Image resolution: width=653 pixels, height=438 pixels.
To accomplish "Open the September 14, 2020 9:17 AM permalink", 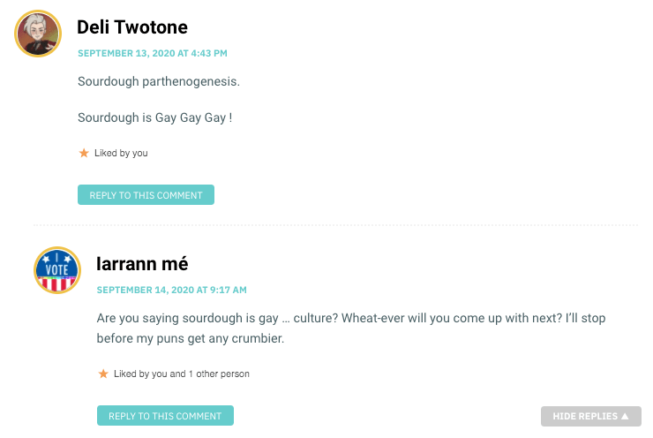I will point(171,290).
